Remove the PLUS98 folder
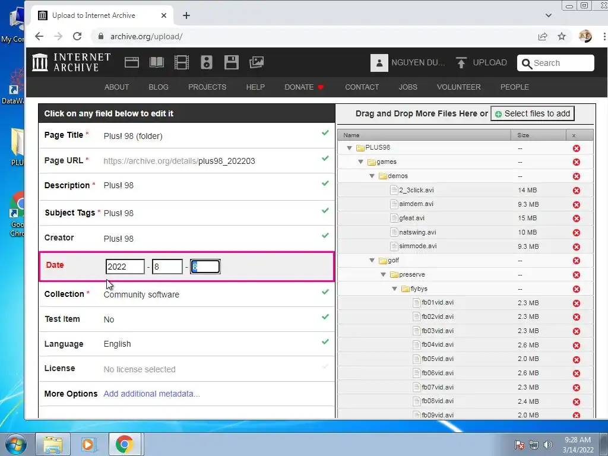Viewport: 608px width, 456px height. [576, 148]
